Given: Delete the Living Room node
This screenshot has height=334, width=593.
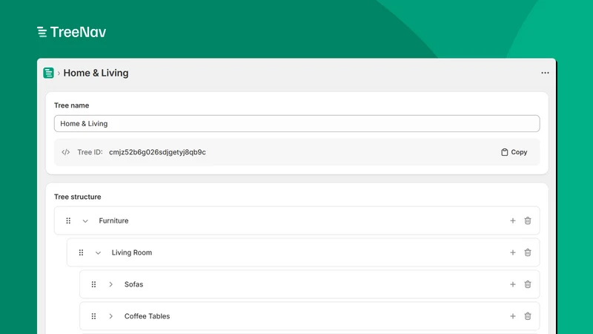Looking at the screenshot, I should tap(528, 252).
